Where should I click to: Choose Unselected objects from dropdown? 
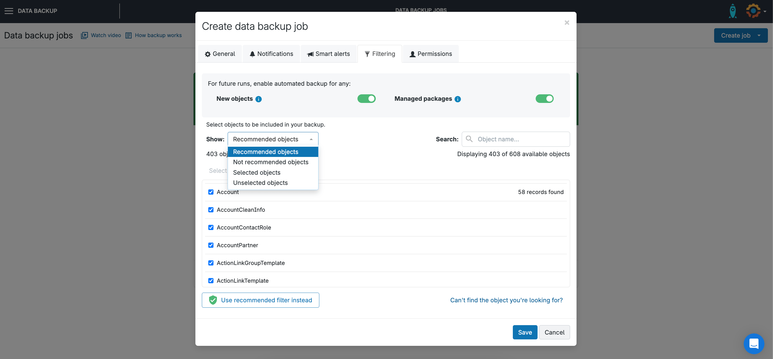click(260, 183)
